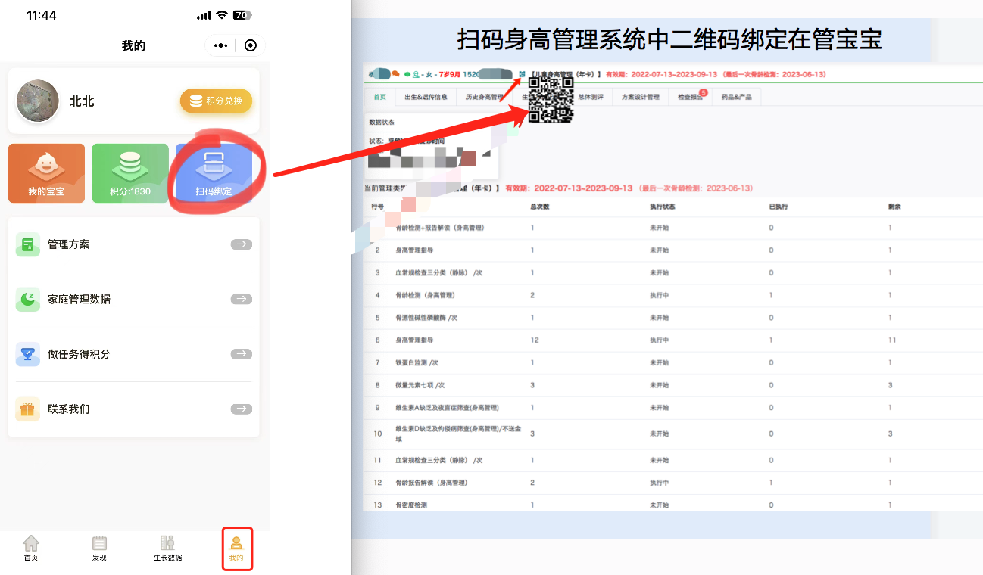Open the 检查报告 tab with badge
Screen dimensions: 983x575
pyautogui.click(x=690, y=97)
